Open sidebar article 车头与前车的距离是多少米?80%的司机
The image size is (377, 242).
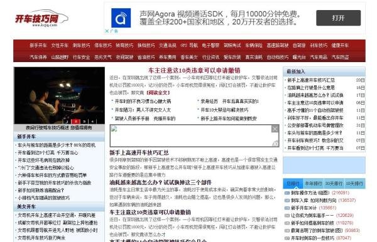click(57, 145)
